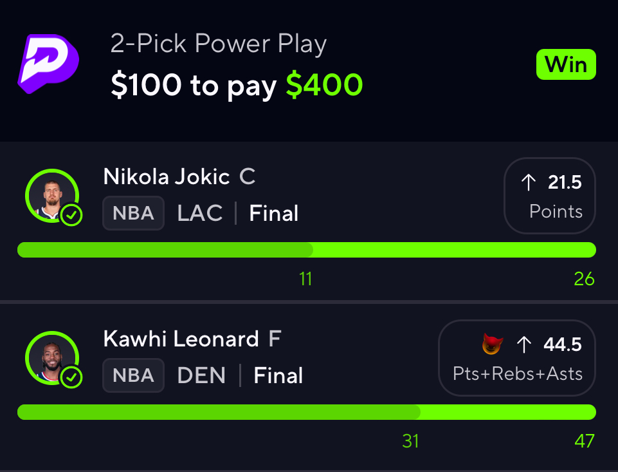Click the $400 payout amount

(x=324, y=85)
